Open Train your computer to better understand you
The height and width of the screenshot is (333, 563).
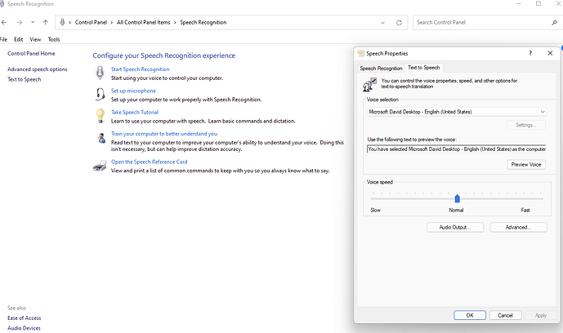click(164, 134)
